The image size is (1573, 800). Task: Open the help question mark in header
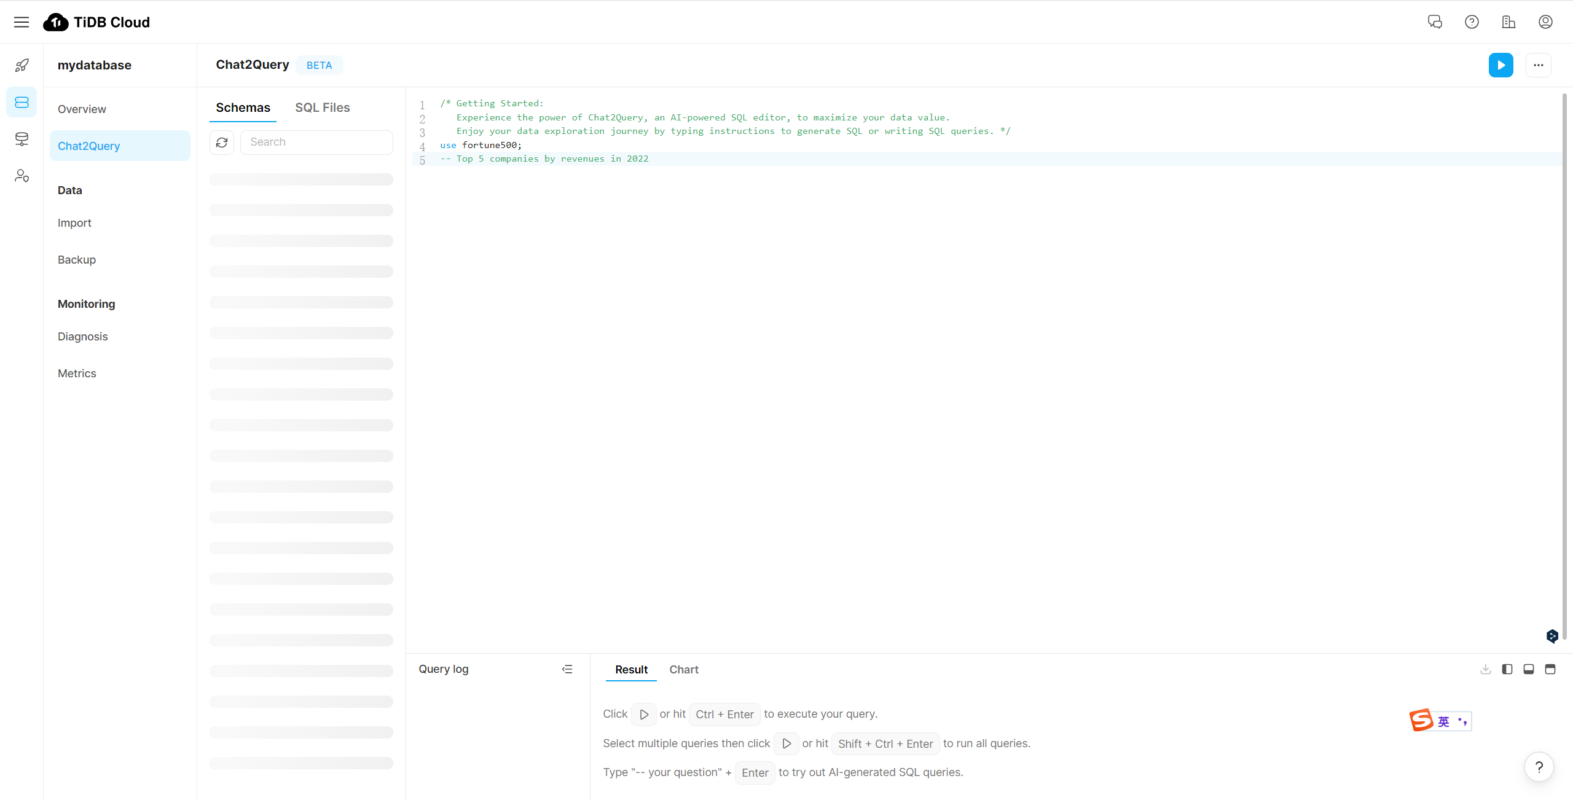[1472, 22]
